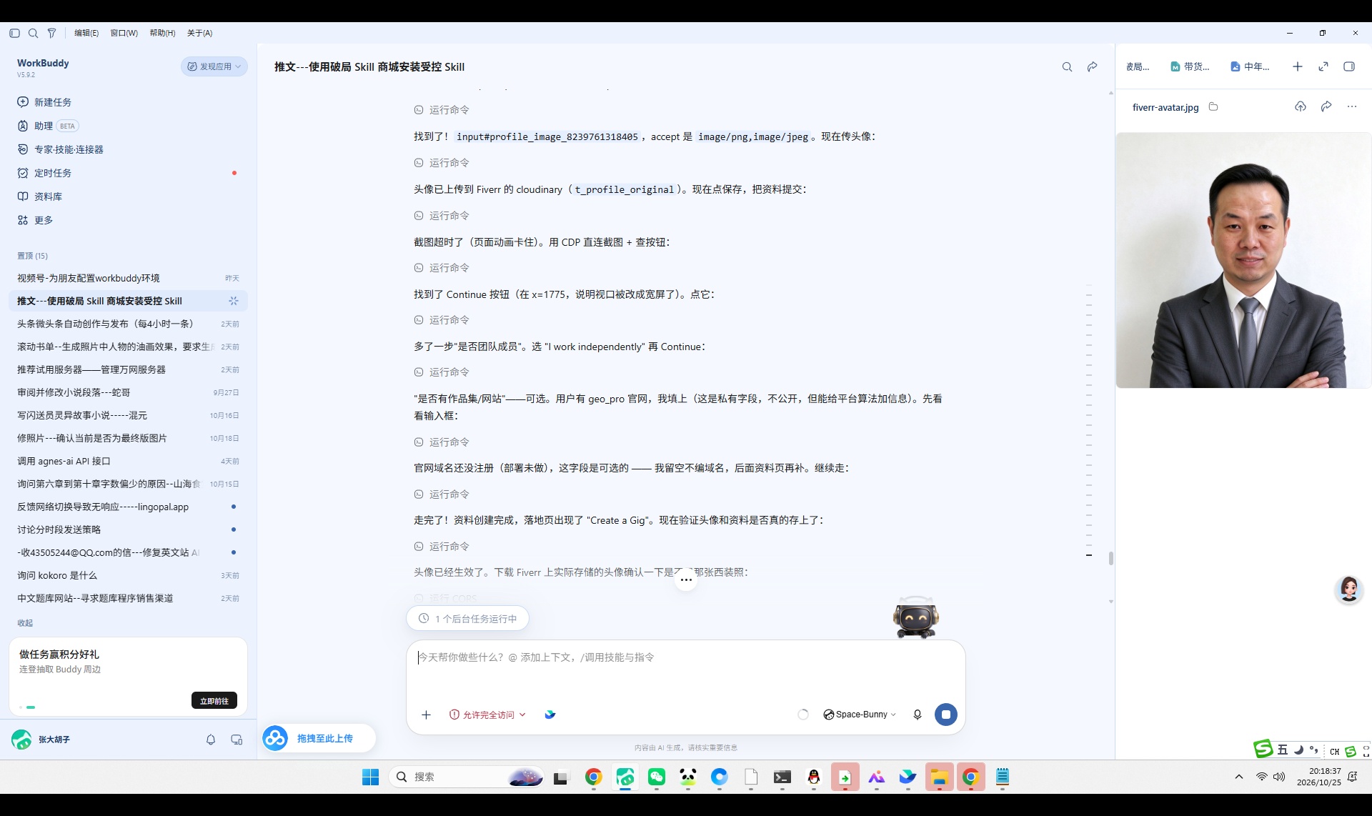Open search from the title bar magnifier
This screenshot has height=816, width=1372.
[x=33, y=33]
